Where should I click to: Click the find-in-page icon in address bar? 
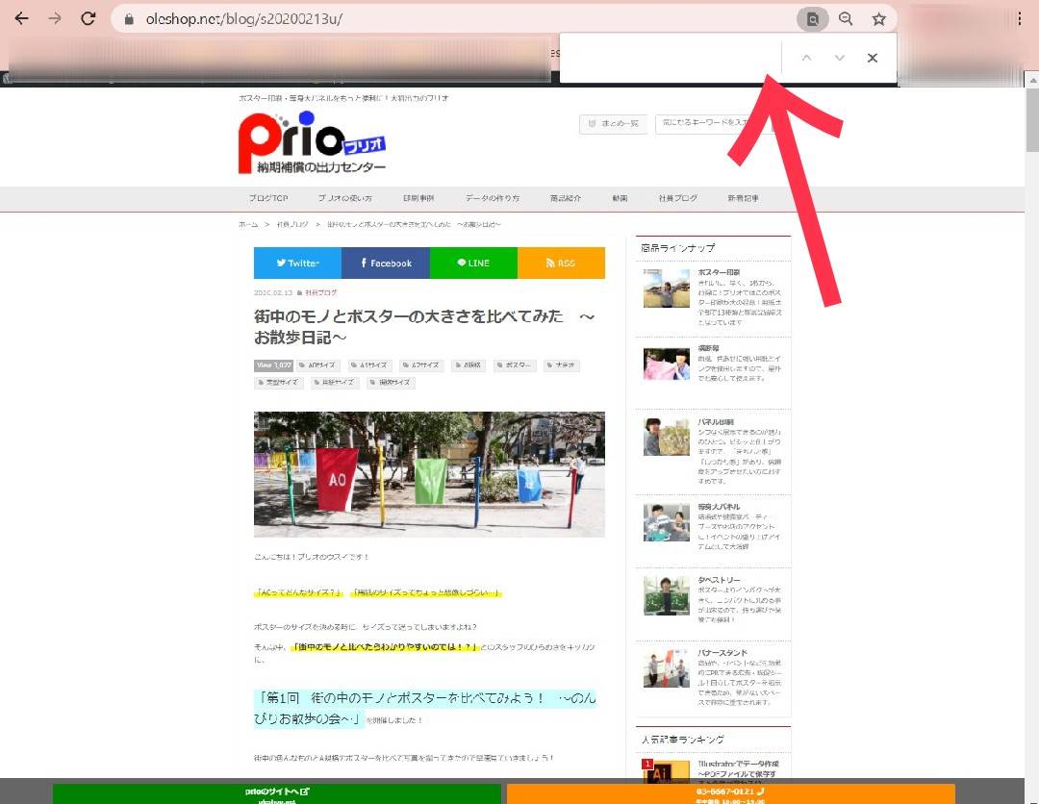(x=812, y=19)
